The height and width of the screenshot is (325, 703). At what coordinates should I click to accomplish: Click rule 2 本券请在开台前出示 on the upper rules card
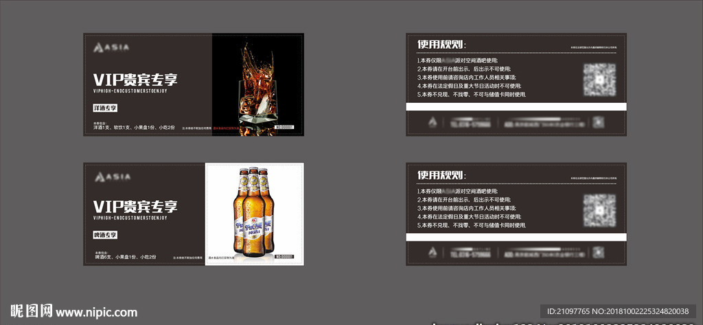click(x=463, y=69)
